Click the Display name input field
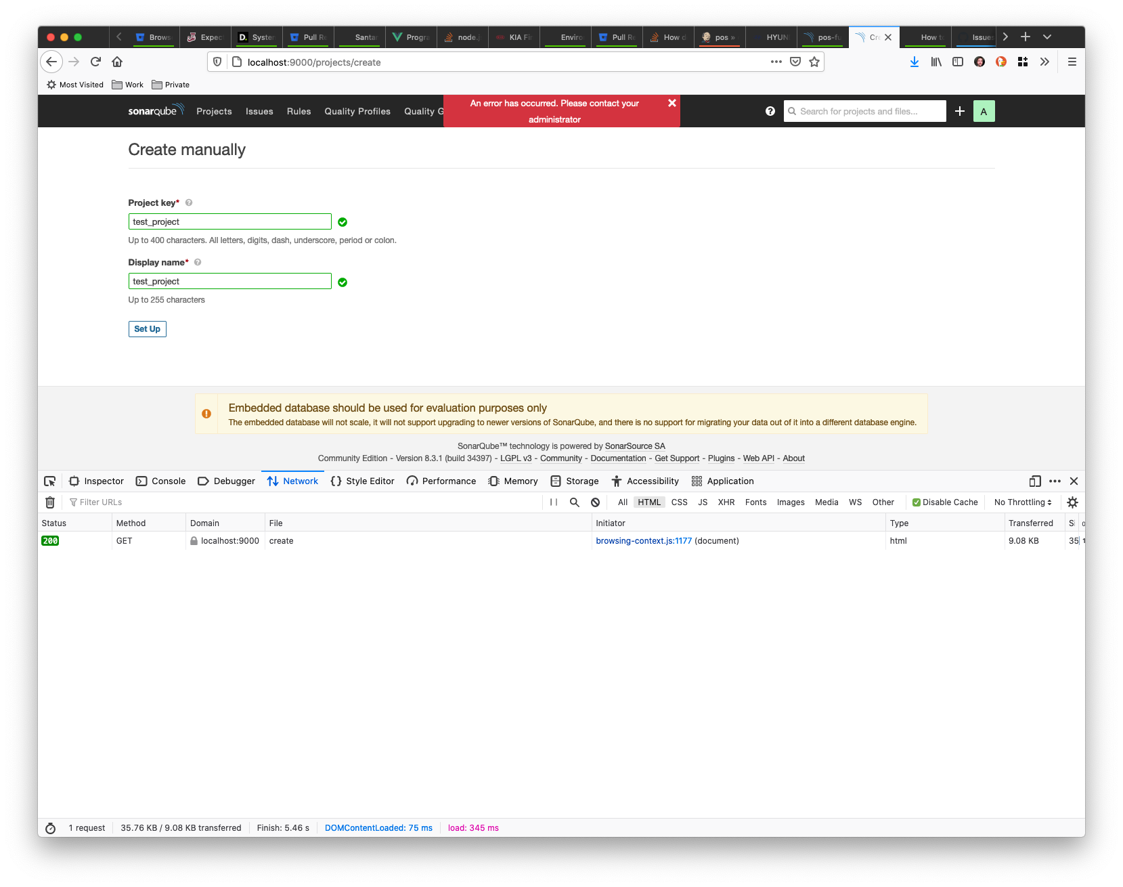This screenshot has height=887, width=1123. pyautogui.click(x=230, y=281)
